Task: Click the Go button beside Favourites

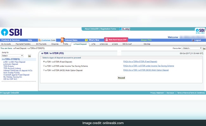Action: click(x=204, y=49)
